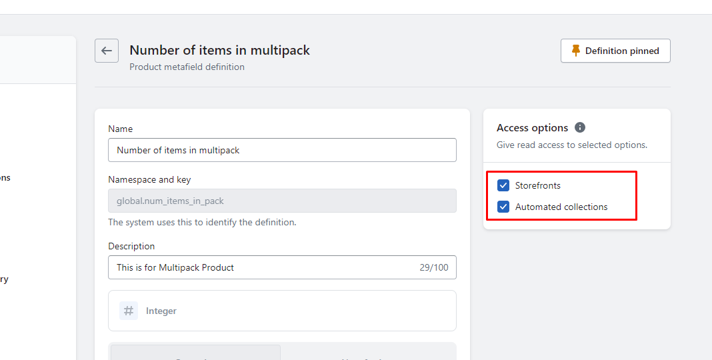Uncheck the Storefronts checkbox
Screen dimensions: 712x360
click(503, 185)
